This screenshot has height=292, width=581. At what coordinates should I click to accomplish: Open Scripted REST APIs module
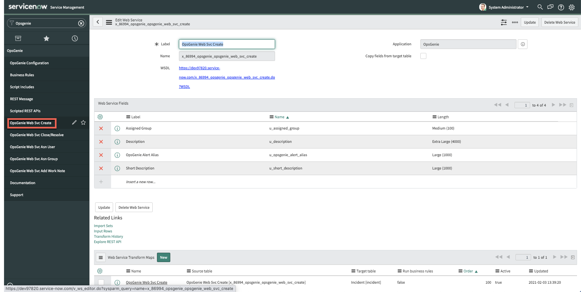point(25,111)
